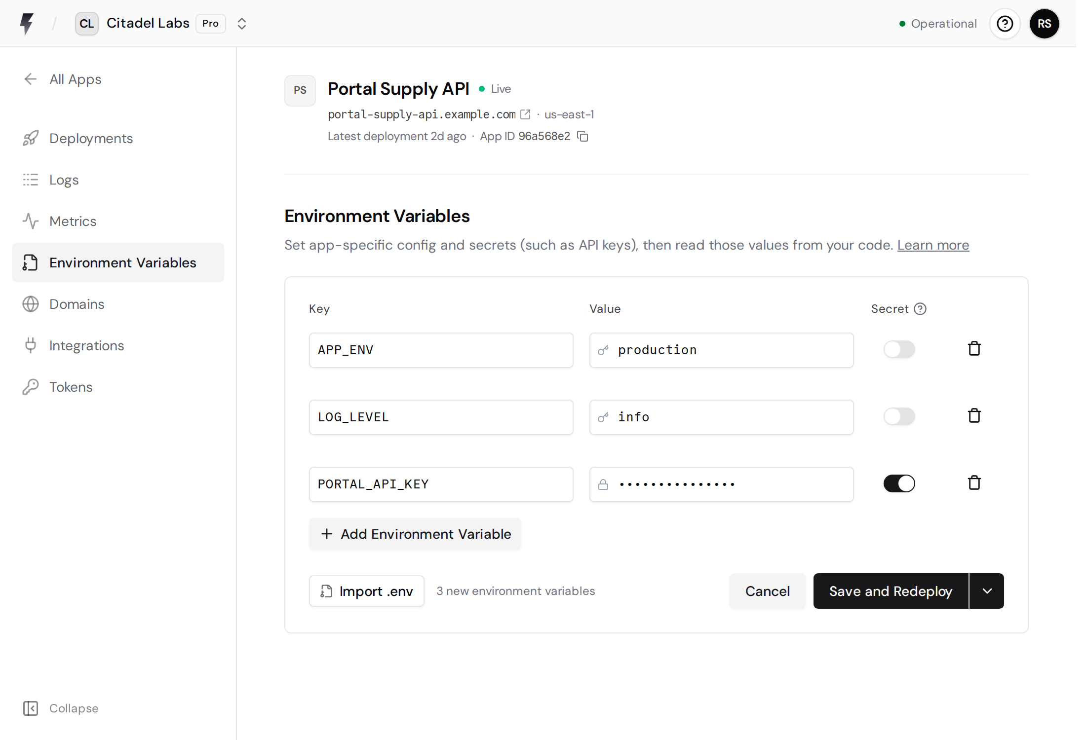Viewport: 1086px width, 740px height.
Task: Delete the PORTAL_API_KEY variable
Action: (974, 483)
